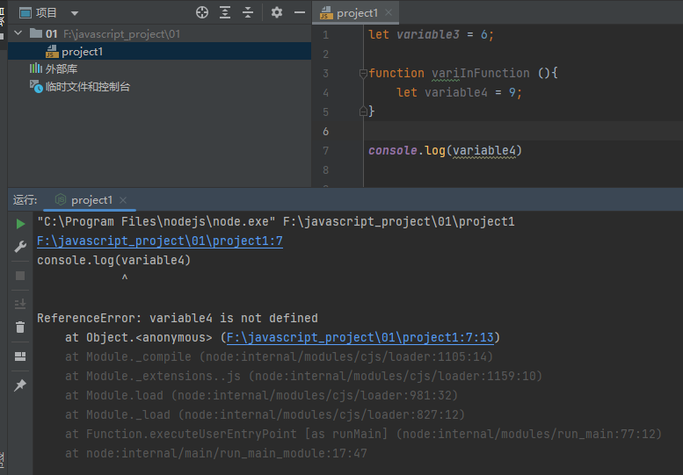Click the Module._load stack trace line

265,414
